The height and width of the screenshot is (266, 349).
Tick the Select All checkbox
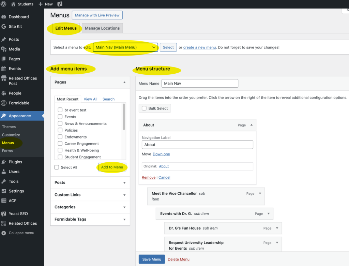[x=57, y=167]
